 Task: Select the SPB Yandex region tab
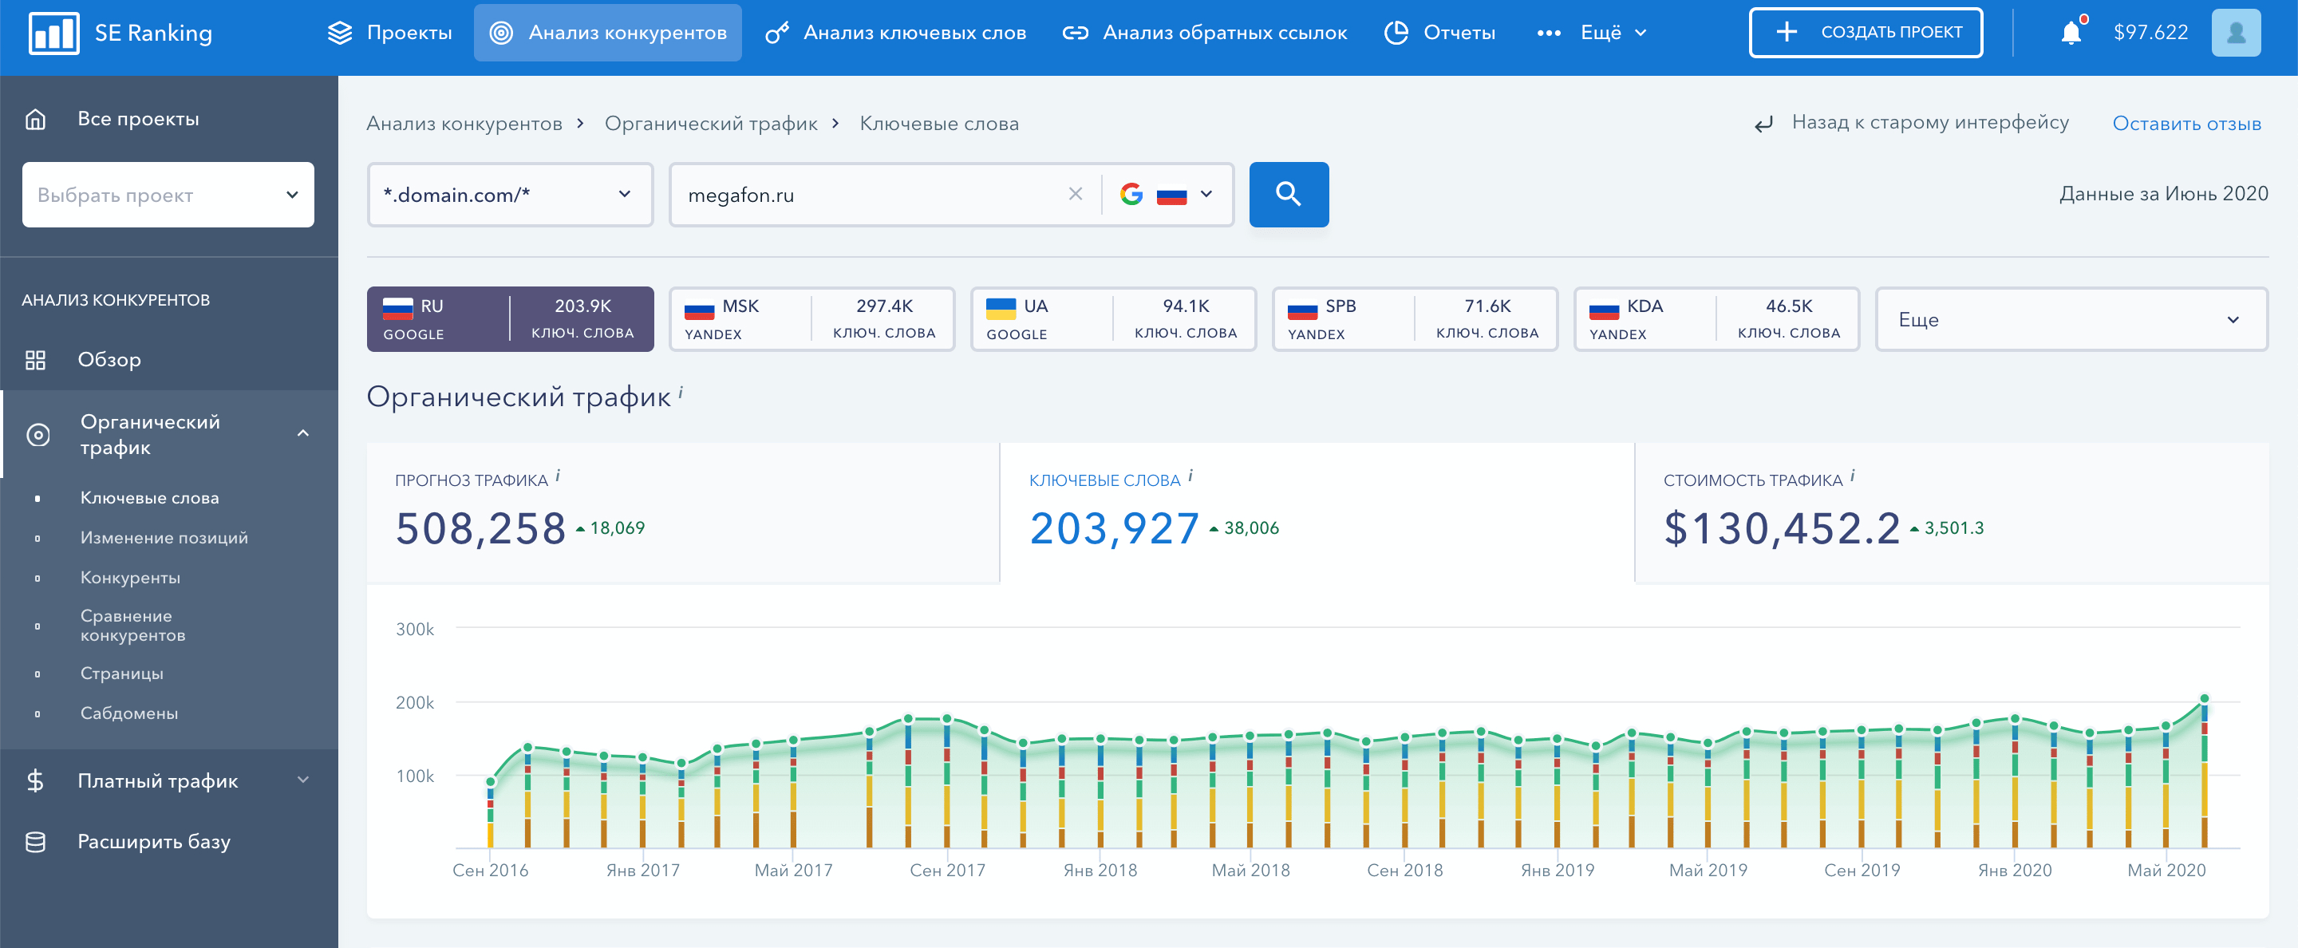click(1414, 318)
